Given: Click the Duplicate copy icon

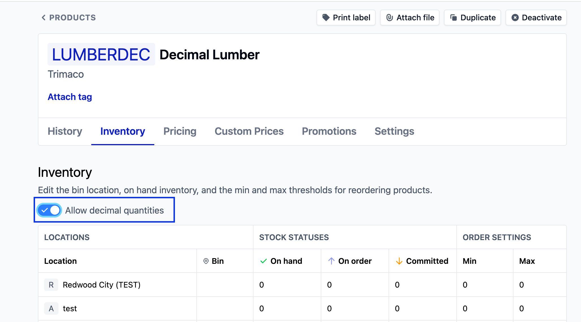Looking at the screenshot, I should click(454, 18).
